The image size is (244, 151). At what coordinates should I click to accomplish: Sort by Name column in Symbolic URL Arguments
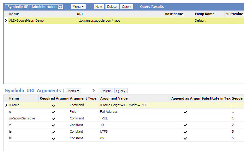point(23,98)
